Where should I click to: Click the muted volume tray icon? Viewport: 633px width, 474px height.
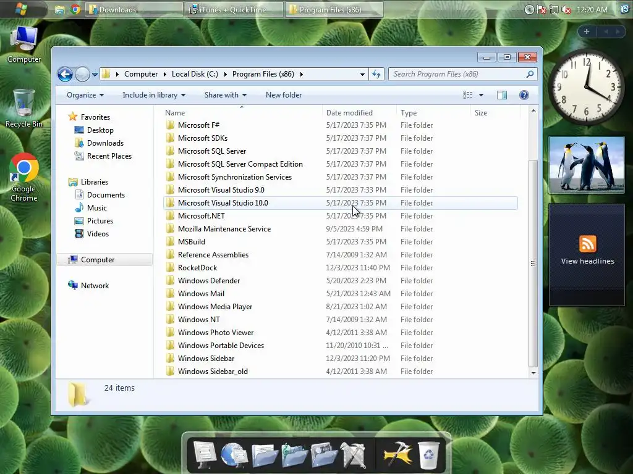click(x=566, y=10)
